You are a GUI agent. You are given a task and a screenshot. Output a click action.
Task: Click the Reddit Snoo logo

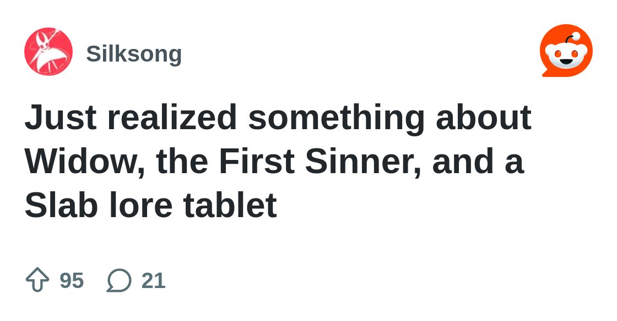point(566,51)
